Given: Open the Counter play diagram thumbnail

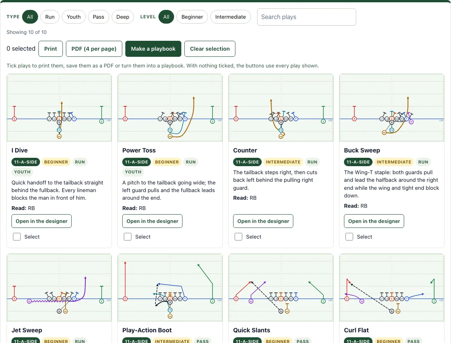Looking at the screenshot, I should pos(281,107).
